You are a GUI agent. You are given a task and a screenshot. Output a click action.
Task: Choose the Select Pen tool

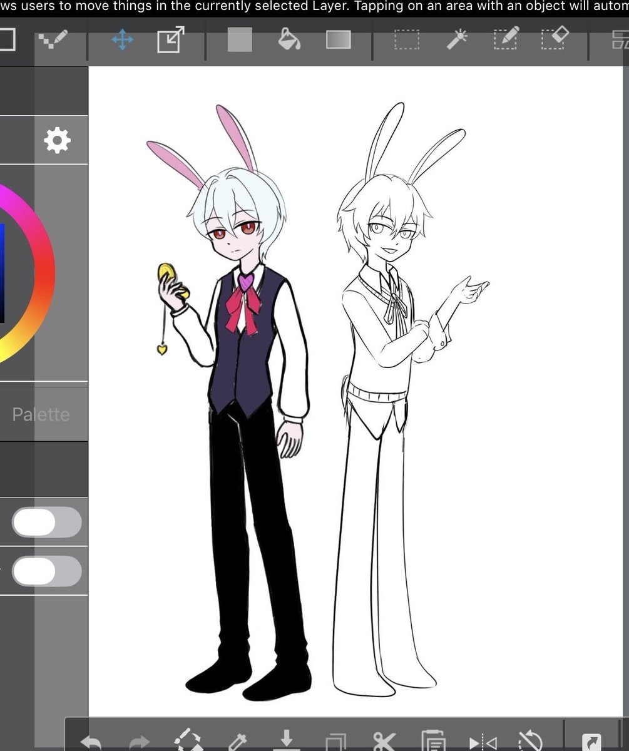click(x=506, y=39)
